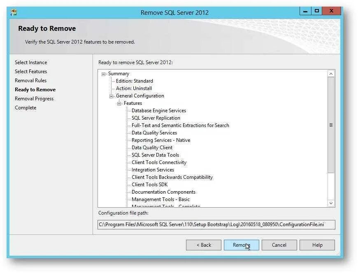Select the Complete step in sidebar

[26, 108]
